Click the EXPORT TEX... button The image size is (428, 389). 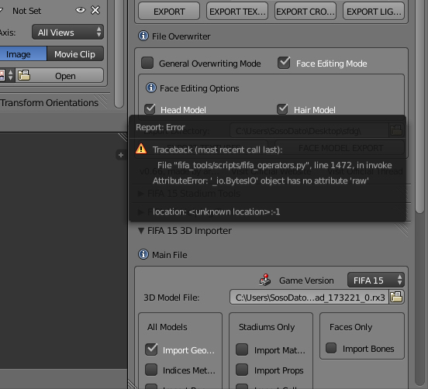point(237,12)
